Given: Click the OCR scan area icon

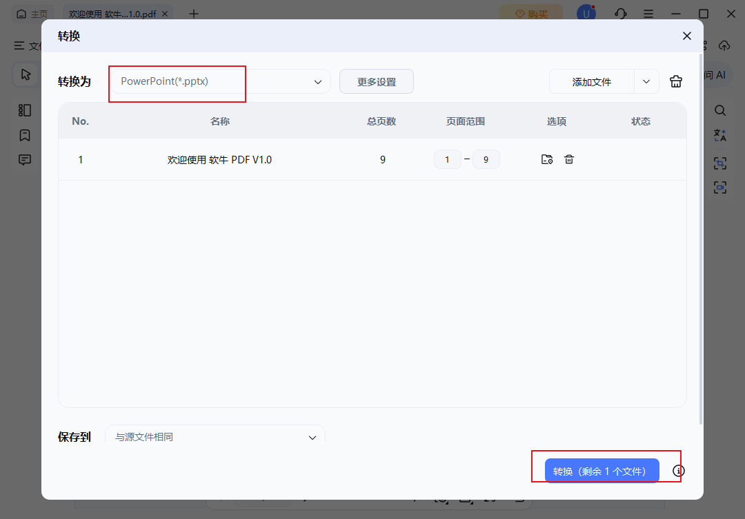Looking at the screenshot, I should 720,163.
